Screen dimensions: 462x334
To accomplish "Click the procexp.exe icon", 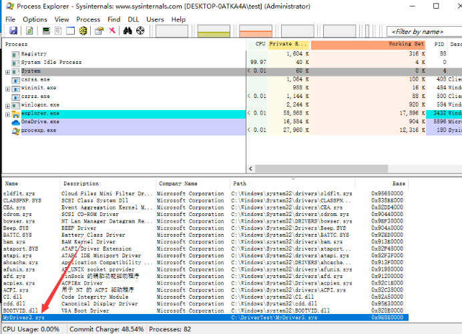I will 15,131.
